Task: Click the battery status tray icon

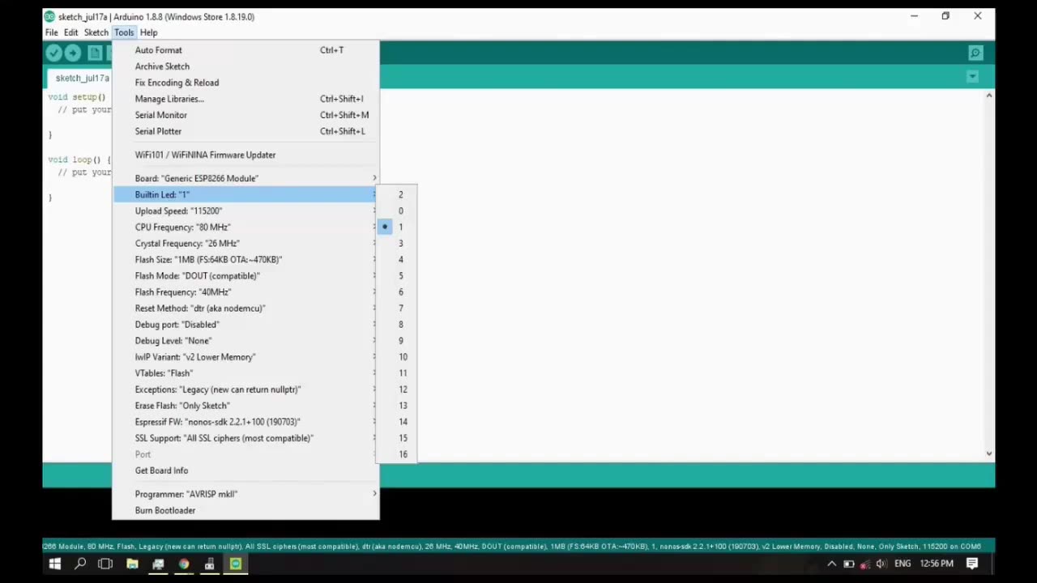Action: [x=848, y=564]
